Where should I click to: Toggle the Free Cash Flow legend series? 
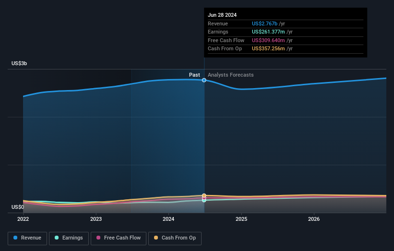pos(119,238)
